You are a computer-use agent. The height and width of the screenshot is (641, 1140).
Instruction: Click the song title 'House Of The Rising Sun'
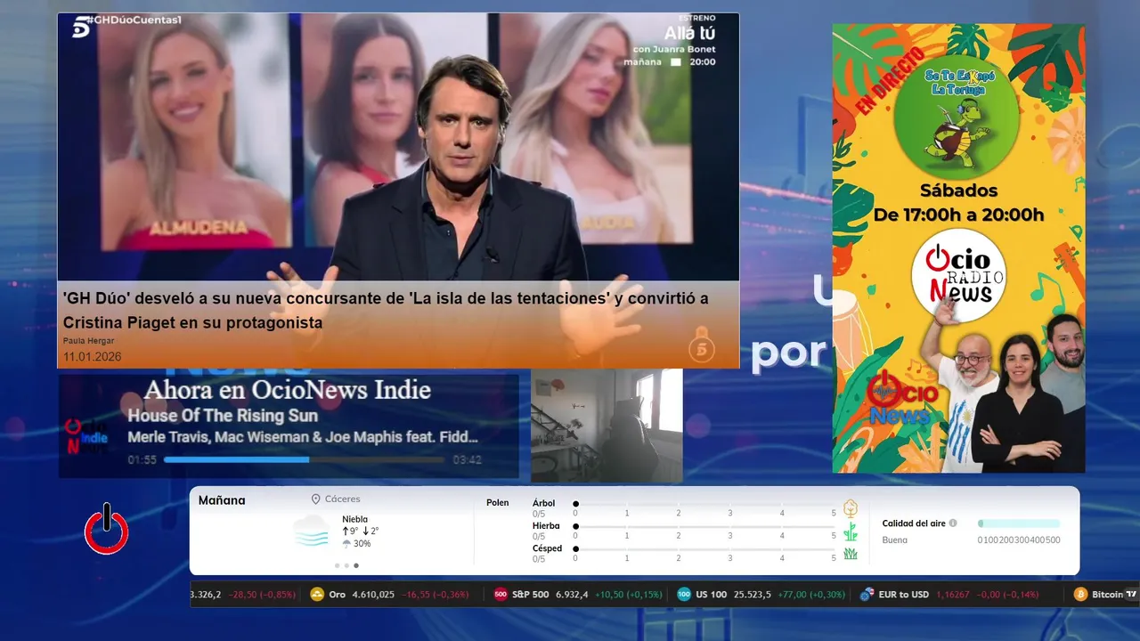pos(223,416)
